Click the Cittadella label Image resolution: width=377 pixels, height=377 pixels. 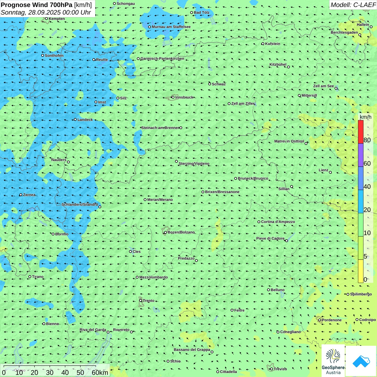(x=228, y=372)
